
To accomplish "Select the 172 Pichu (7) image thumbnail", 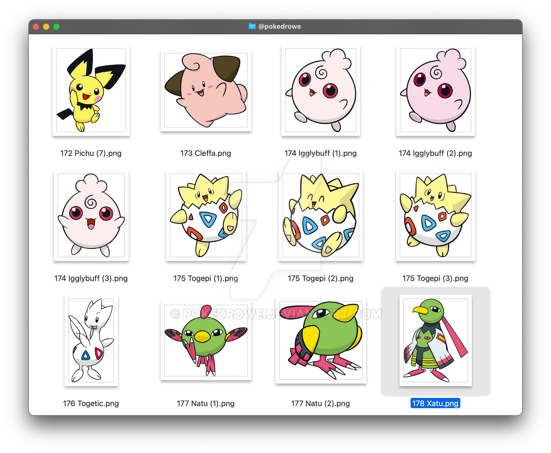I will tap(91, 90).
